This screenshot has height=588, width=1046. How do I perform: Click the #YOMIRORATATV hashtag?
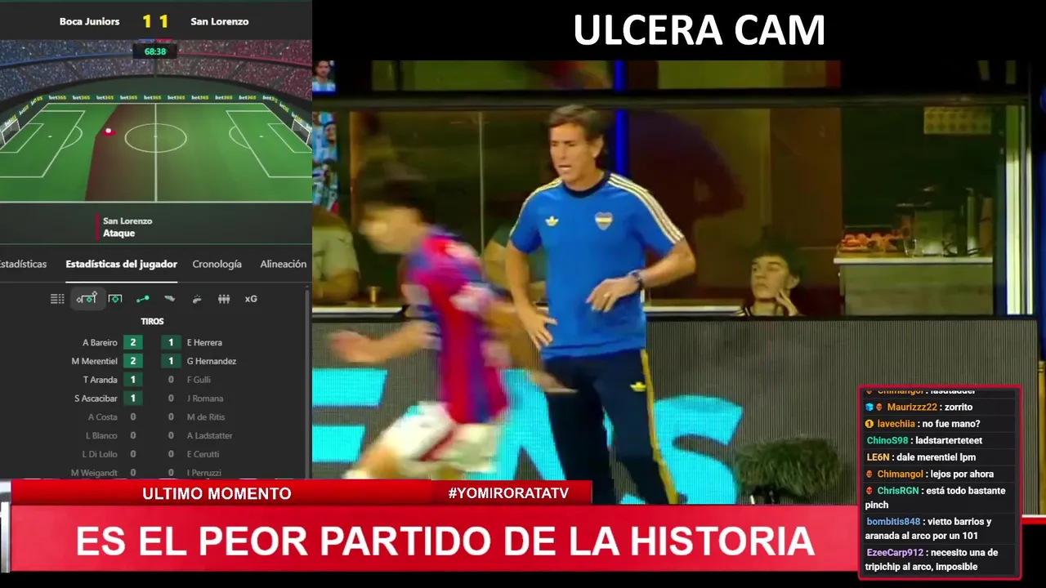508,493
